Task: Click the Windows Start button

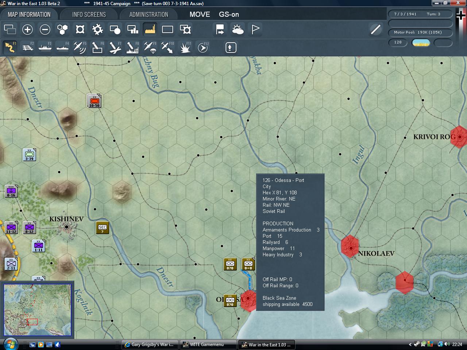Action: (x=10, y=344)
